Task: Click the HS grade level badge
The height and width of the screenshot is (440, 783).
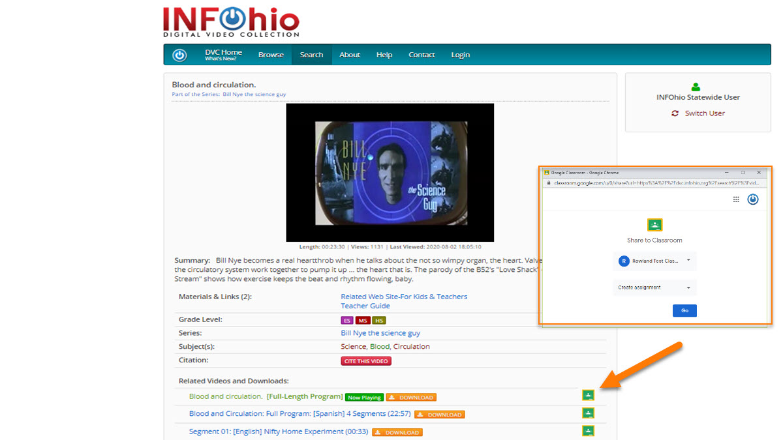Action: click(379, 321)
